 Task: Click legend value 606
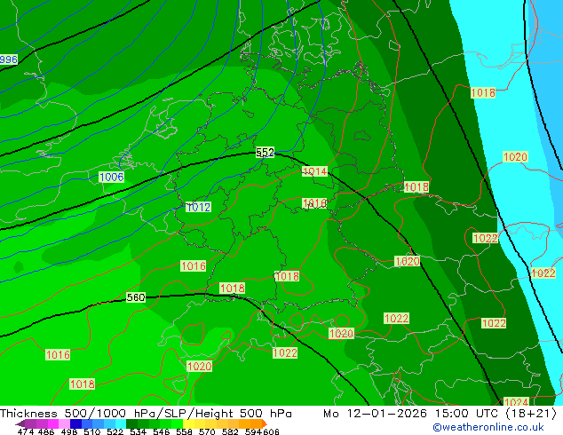pyautogui.click(x=270, y=431)
